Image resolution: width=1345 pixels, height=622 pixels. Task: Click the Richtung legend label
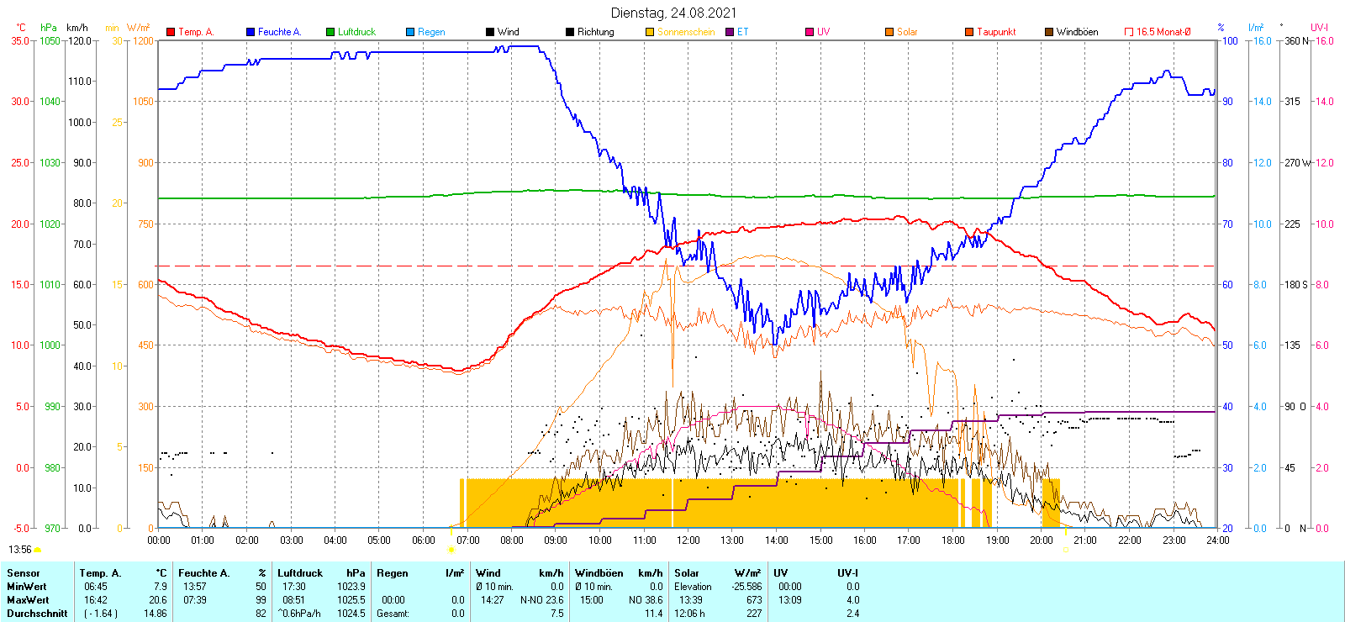[x=596, y=32]
